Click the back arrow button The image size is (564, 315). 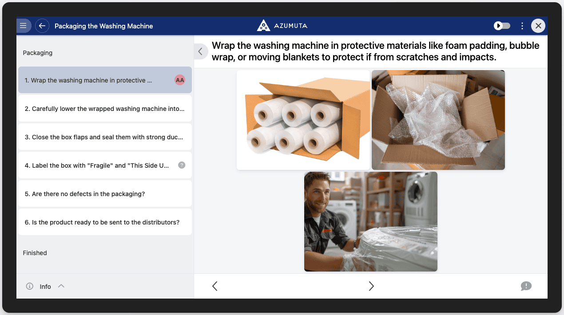[42, 26]
